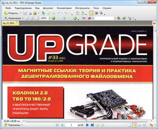Image resolution: width=158 pixels, height=129 pixels.
Task: Click the Undo arrow icon
Action: [x=59, y=13]
